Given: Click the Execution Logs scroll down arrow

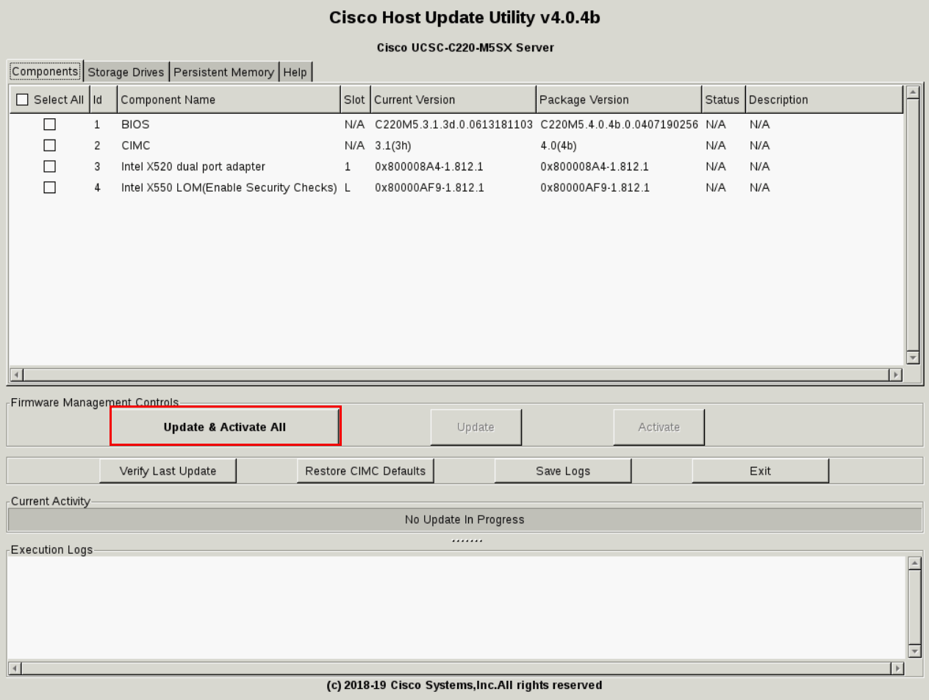Looking at the screenshot, I should [x=914, y=651].
